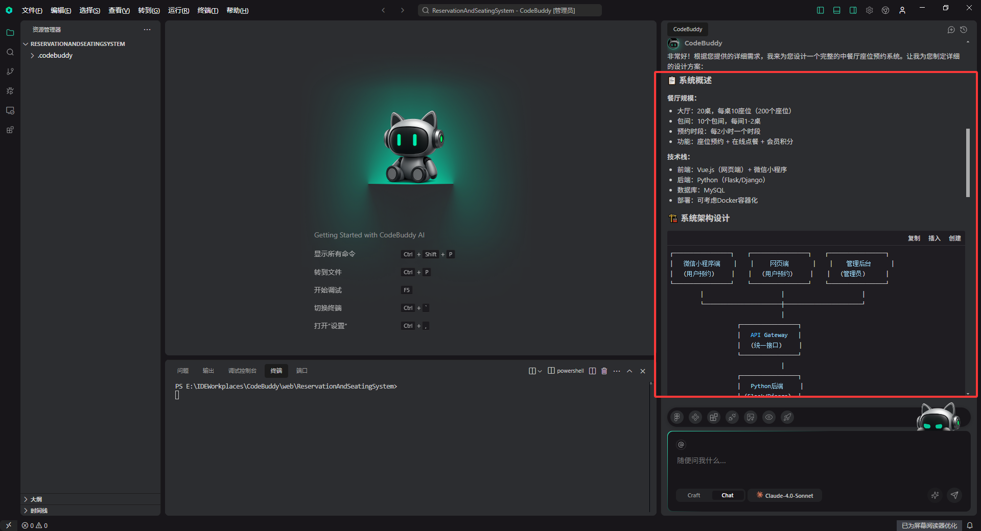This screenshot has width=981, height=531.
Task: Delete the terminal with the trash icon
Action: tap(604, 371)
